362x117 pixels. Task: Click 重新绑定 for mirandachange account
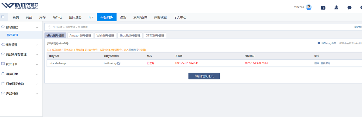[x=326, y=63]
